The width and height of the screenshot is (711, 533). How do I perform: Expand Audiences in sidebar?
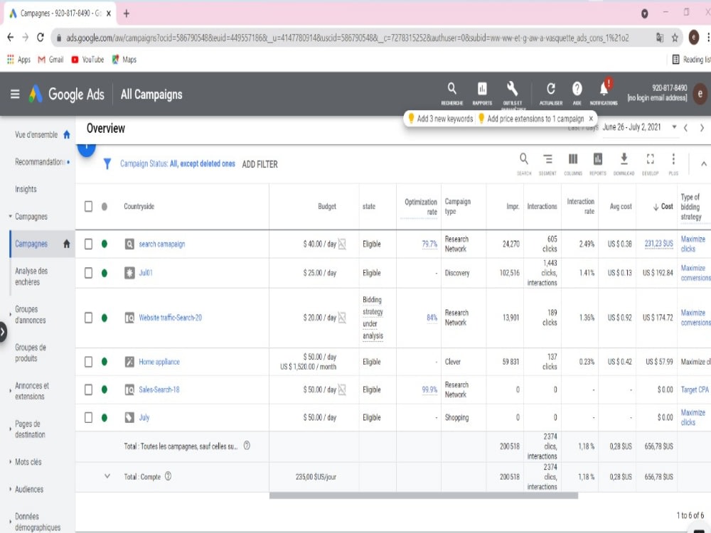[x=11, y=489]
